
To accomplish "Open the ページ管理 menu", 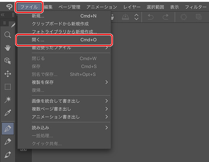I will coord(69,7).
